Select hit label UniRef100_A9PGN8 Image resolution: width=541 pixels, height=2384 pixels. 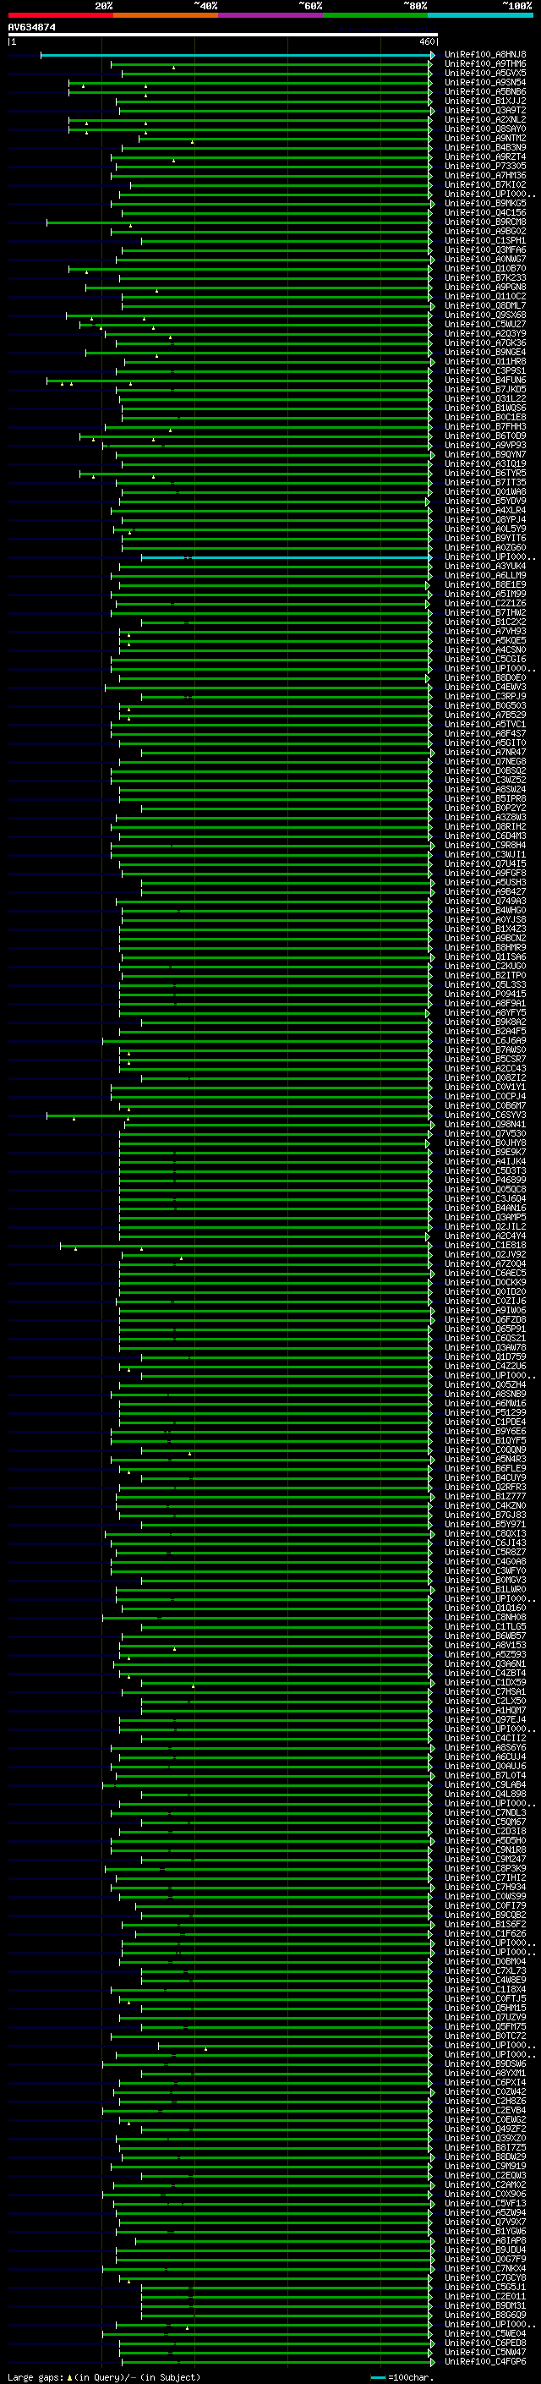tap(485, 287)
